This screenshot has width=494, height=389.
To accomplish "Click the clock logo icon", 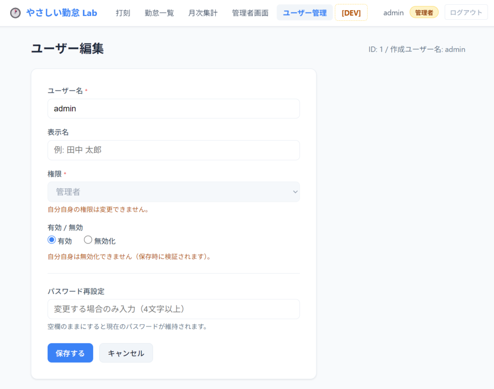I will 15,13.
